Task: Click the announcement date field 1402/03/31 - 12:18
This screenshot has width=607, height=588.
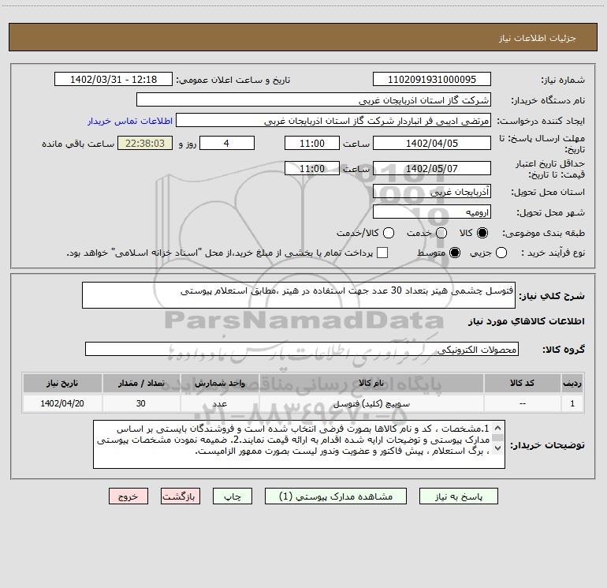Action: pos(114,80)
